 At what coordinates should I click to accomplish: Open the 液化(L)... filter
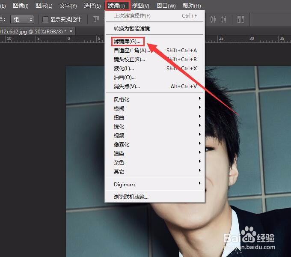coord(155,69)
